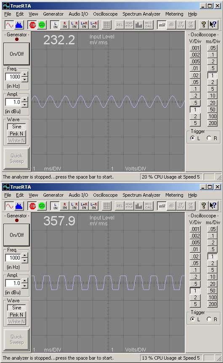Set V/Div to .001 in top window

point(195,48)
